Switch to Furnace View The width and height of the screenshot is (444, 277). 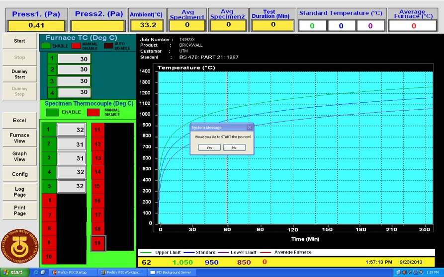tap(19, 138)
